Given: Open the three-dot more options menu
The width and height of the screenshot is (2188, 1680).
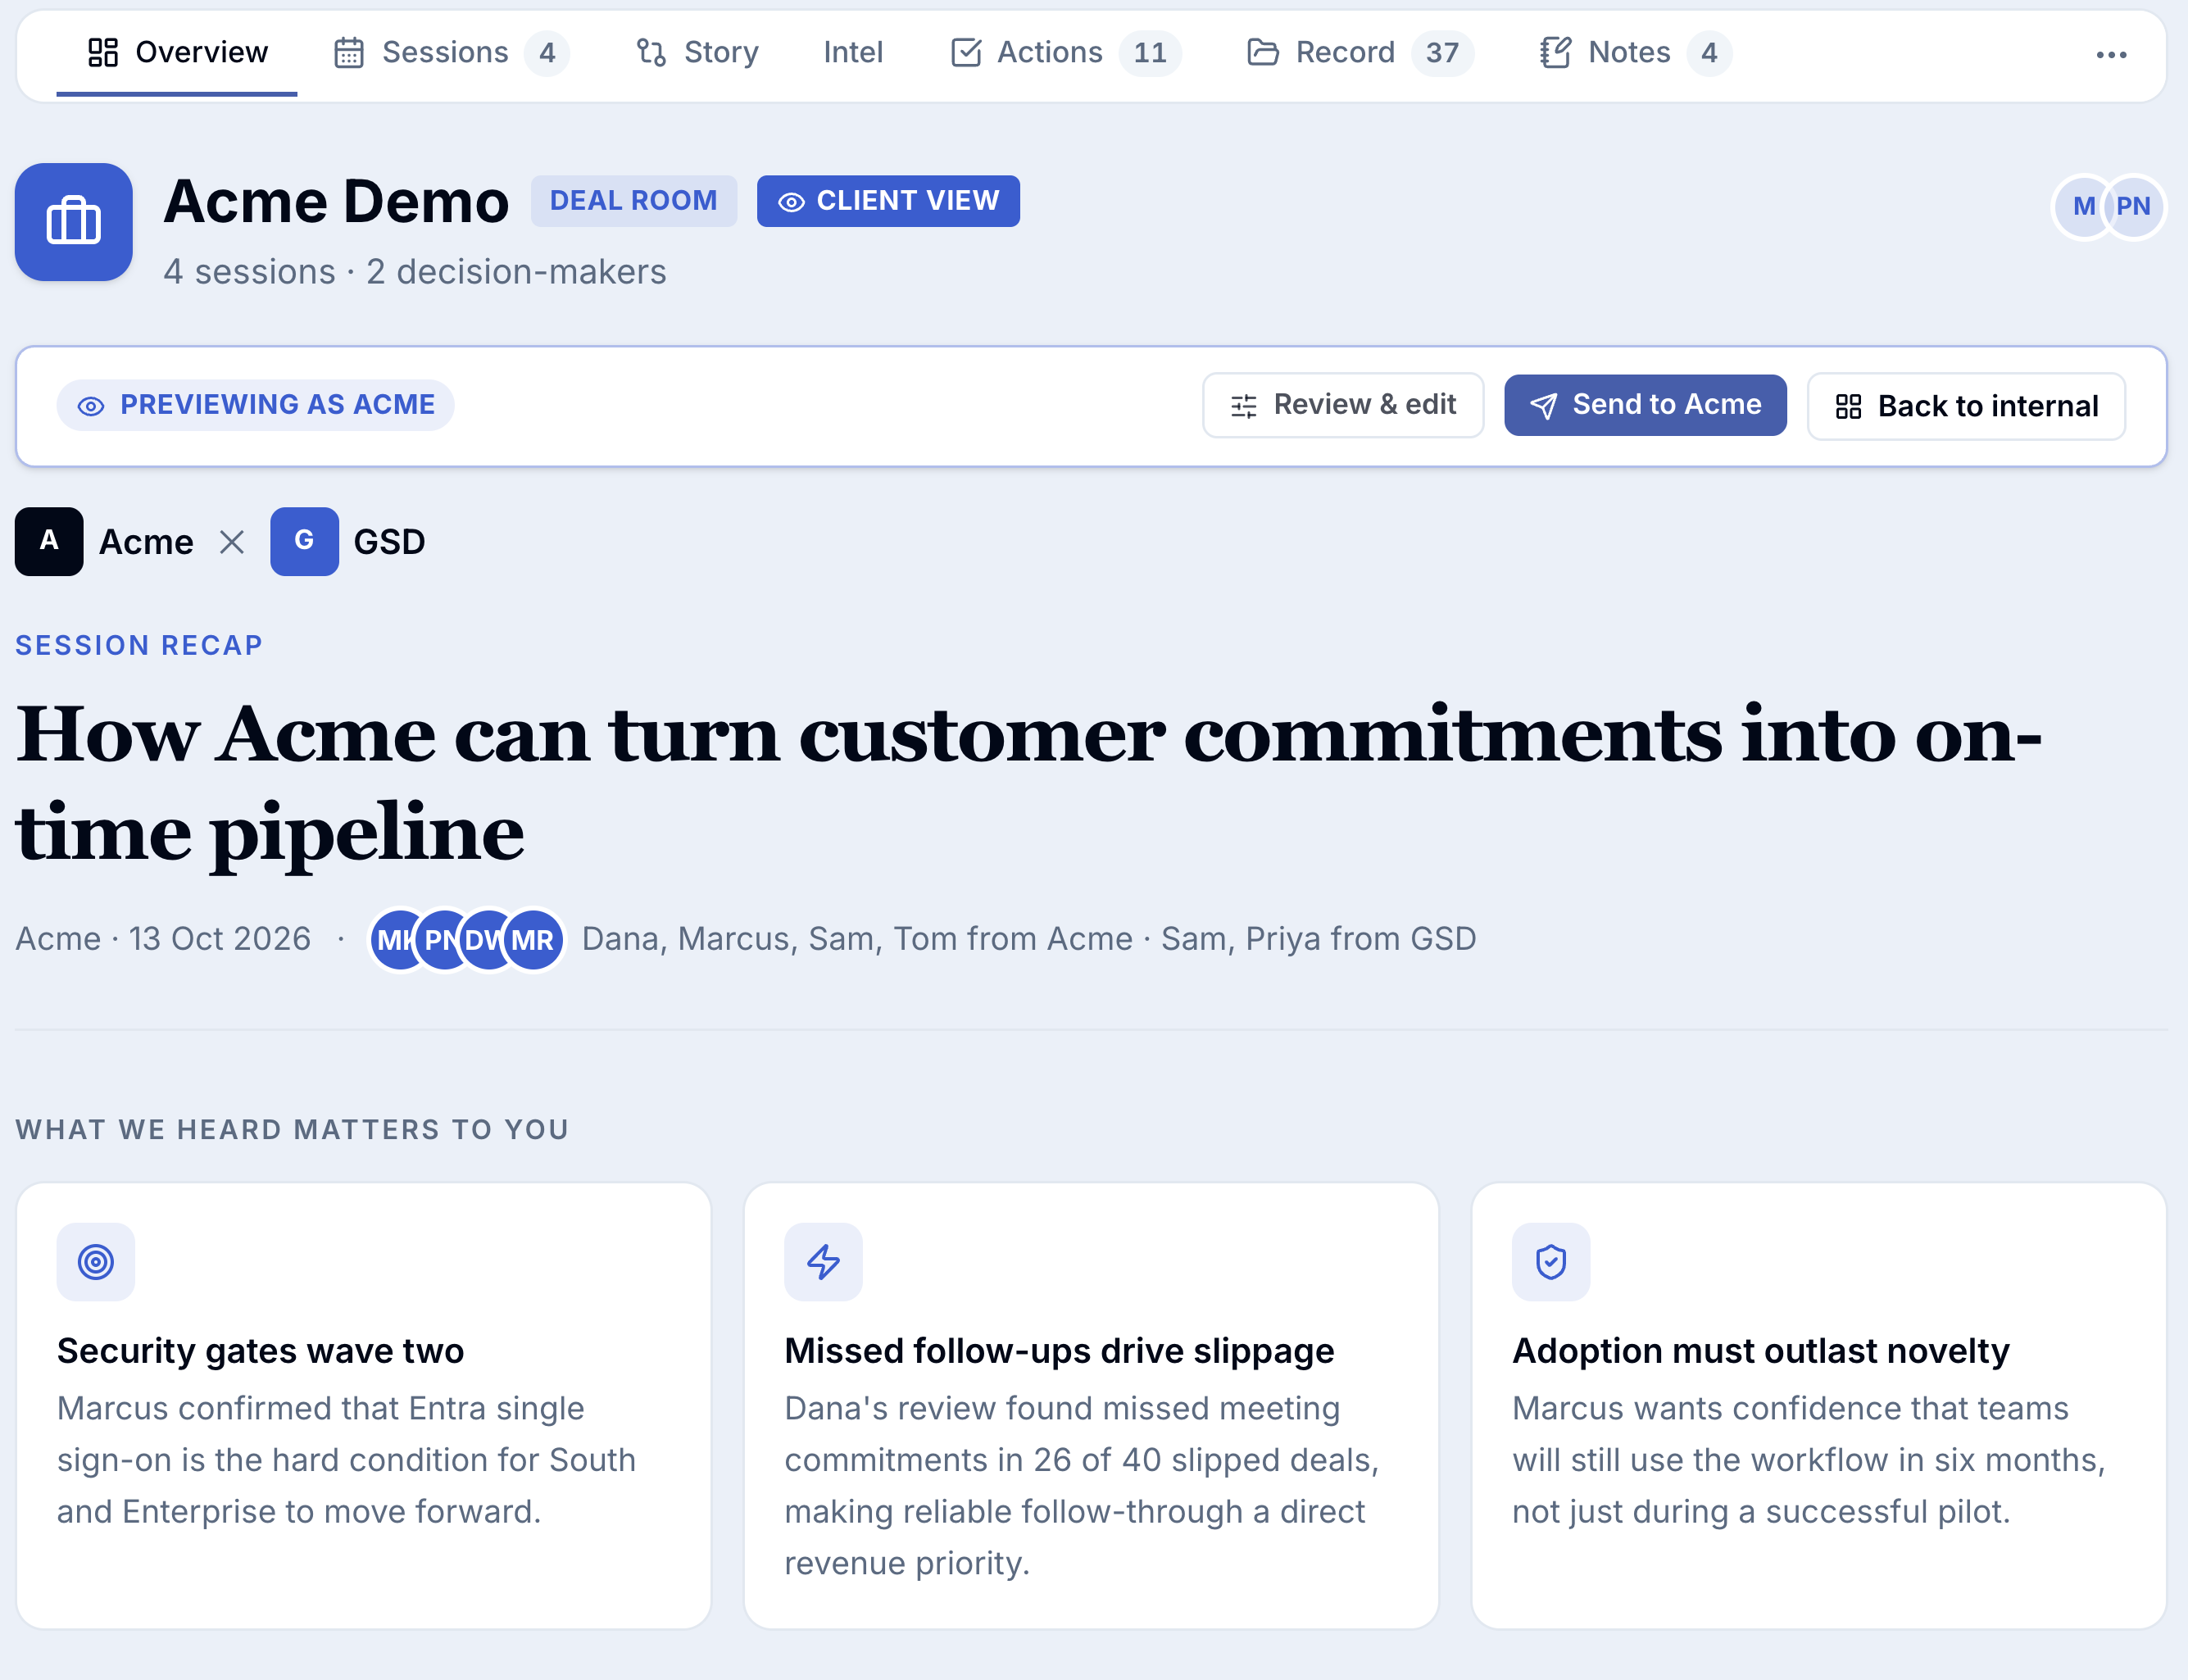Looking at the screenshot, I should (x=2111, y=55).
